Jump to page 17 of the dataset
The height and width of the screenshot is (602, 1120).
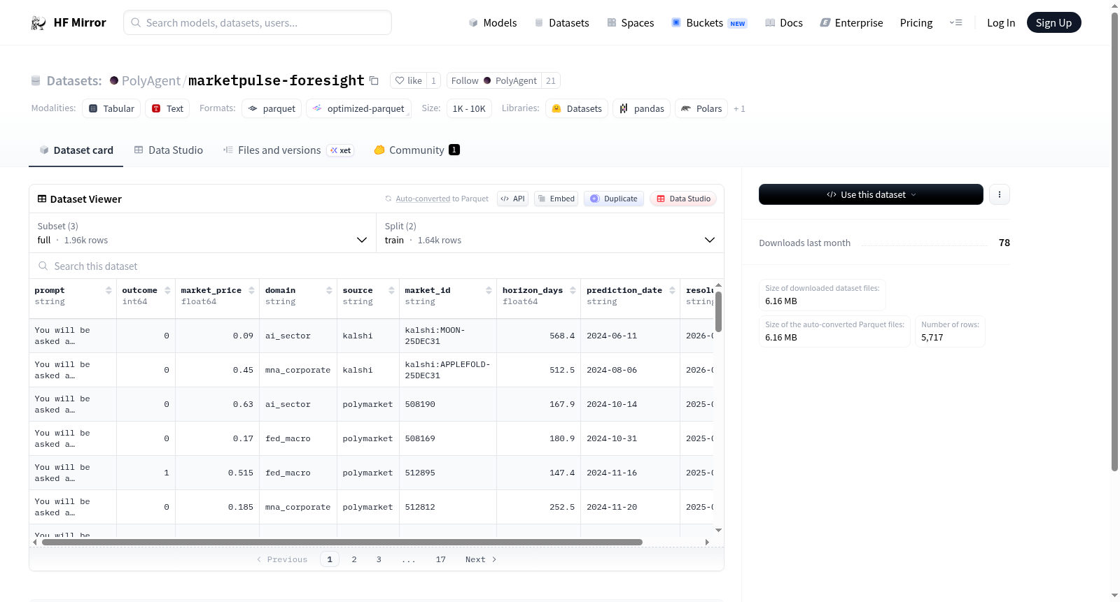(441, 559)
